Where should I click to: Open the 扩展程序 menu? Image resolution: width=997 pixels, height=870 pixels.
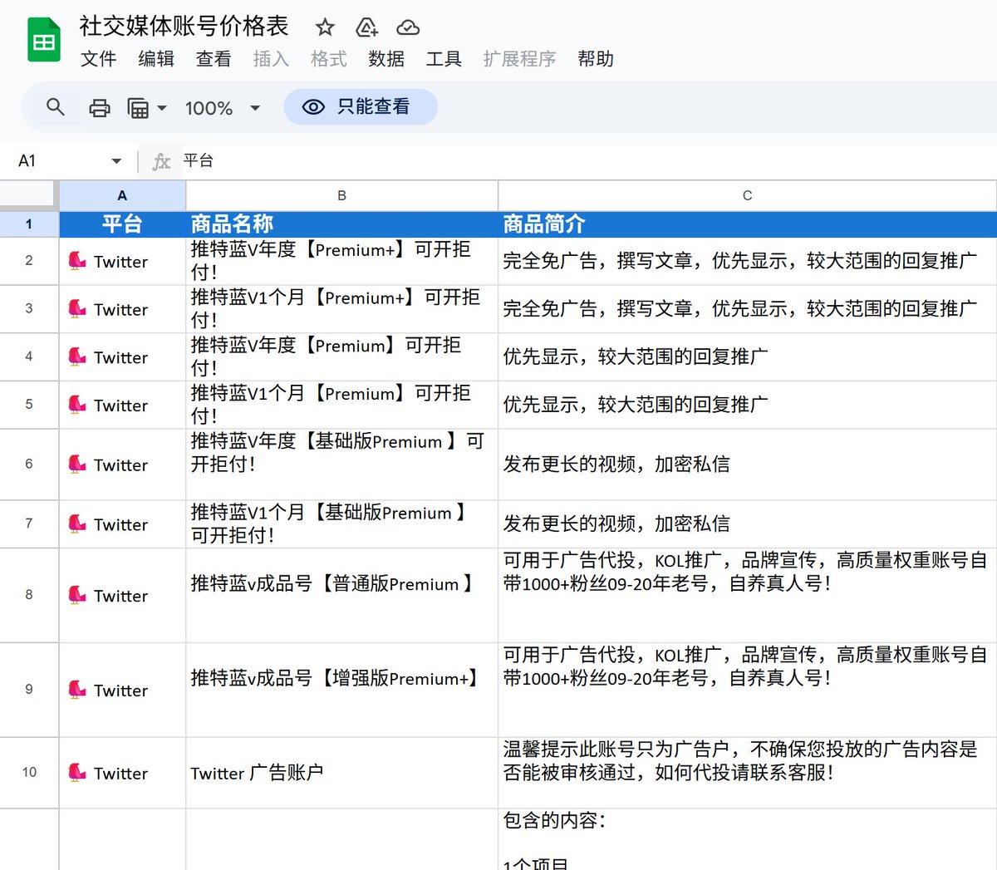[x=520, y=59]
